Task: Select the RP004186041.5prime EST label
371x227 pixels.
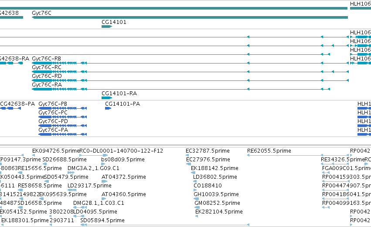Action: [347, 194]
